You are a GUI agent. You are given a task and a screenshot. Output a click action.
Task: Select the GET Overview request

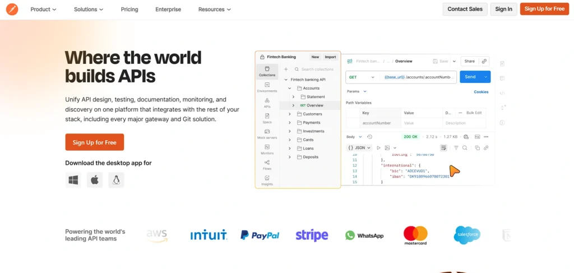(x=310, y=105)
